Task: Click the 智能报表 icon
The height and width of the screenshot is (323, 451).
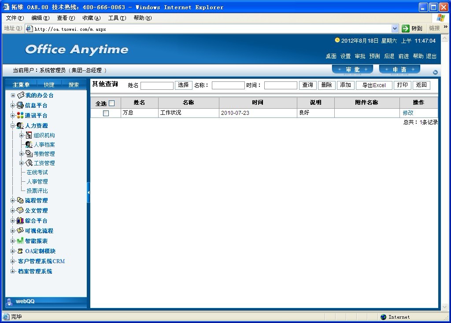Action: click(x=20, y=241)
